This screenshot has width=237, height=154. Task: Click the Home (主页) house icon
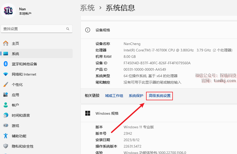click(x=6, y=43)
